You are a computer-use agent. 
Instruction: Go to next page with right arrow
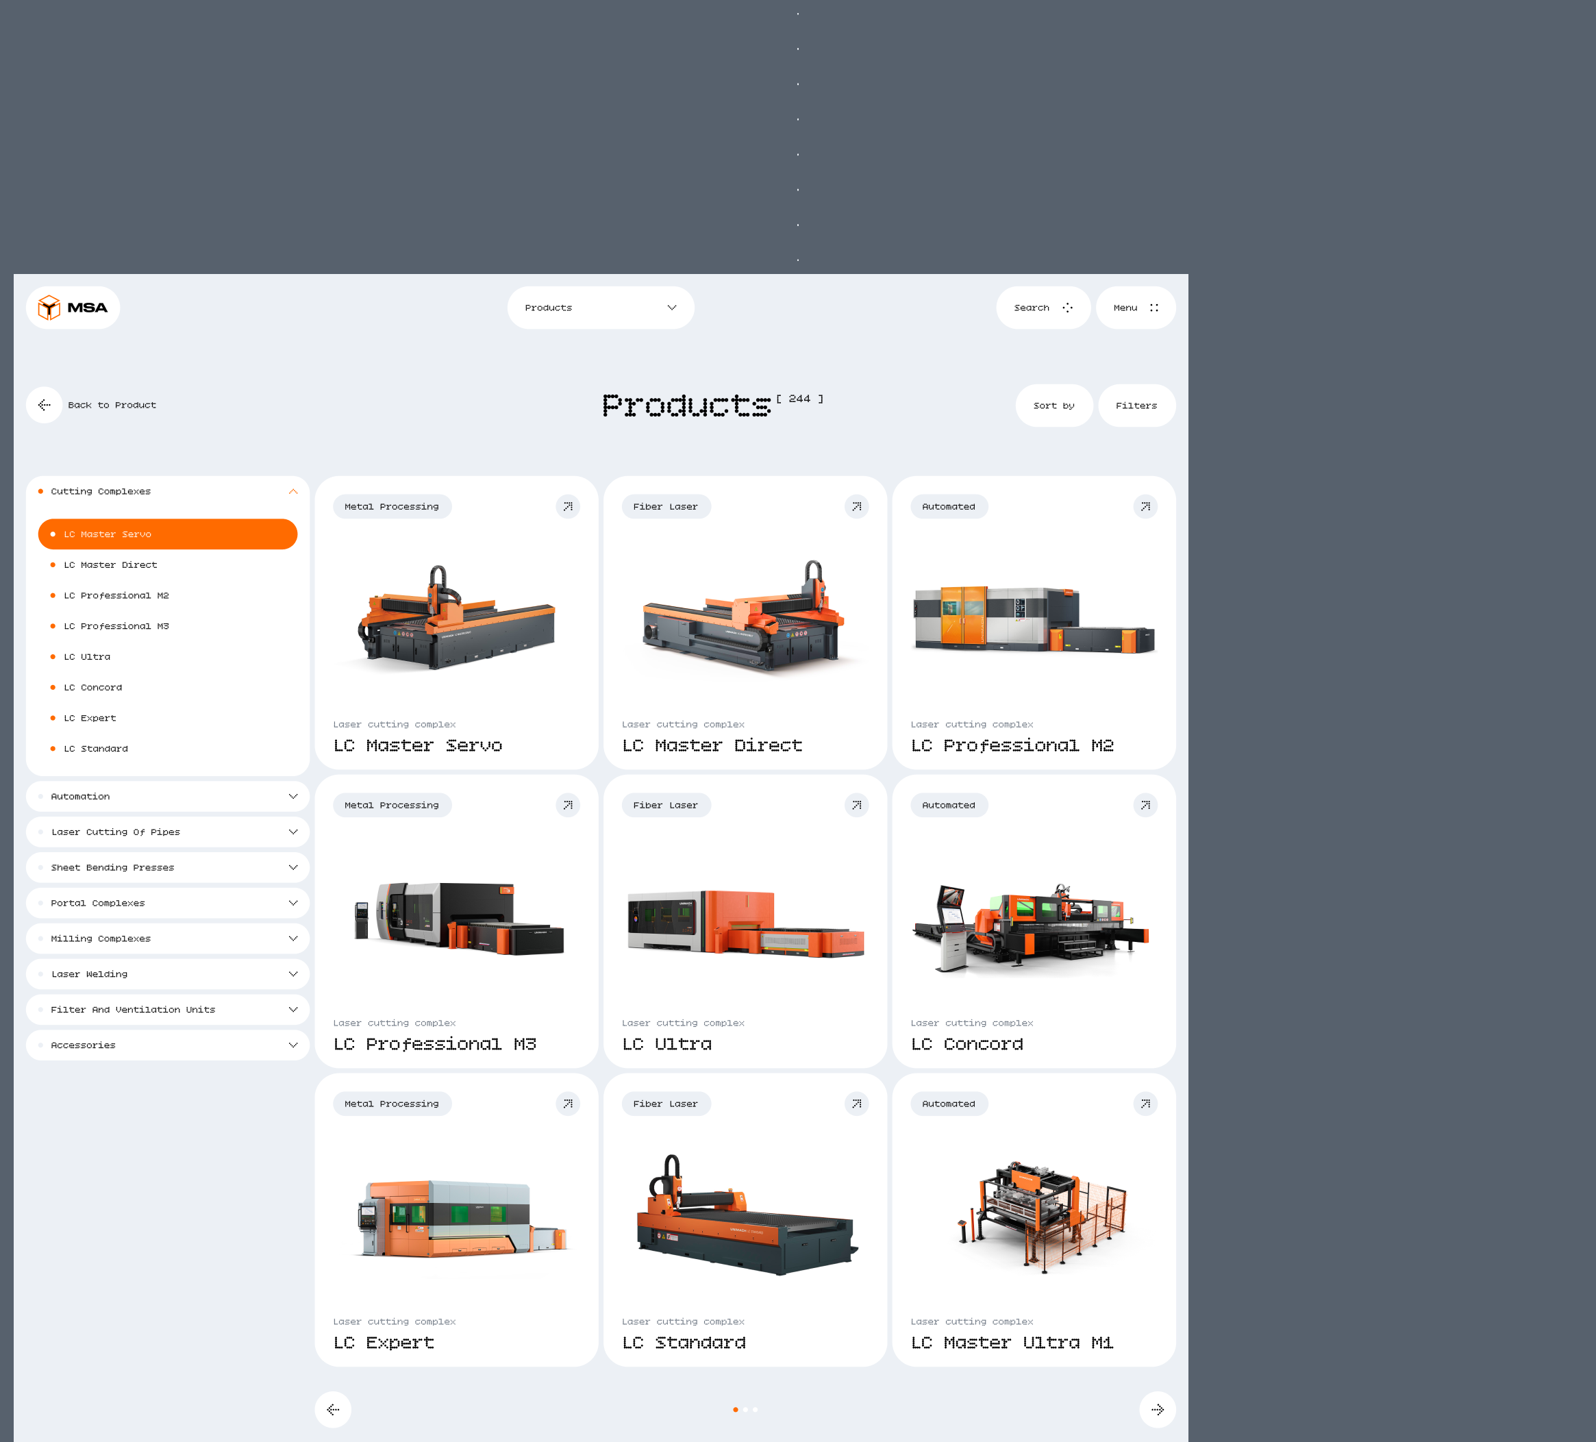click(1157, 1410)
